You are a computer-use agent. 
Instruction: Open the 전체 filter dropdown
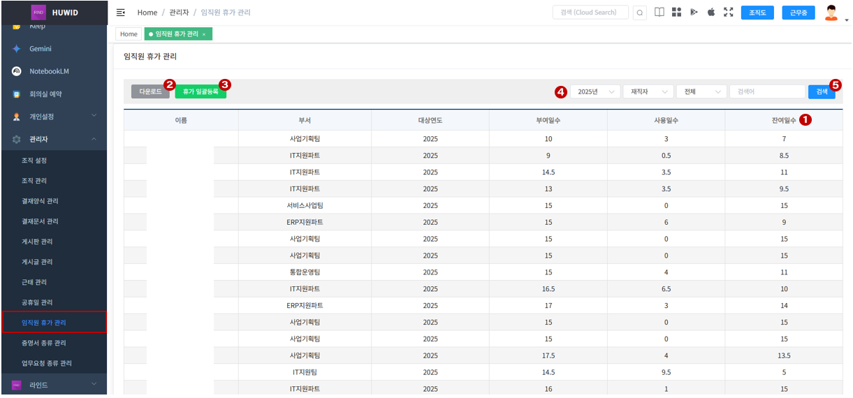coord(701,92)
